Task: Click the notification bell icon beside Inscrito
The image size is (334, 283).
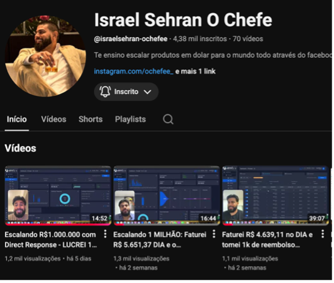Action: coord(106,92)
